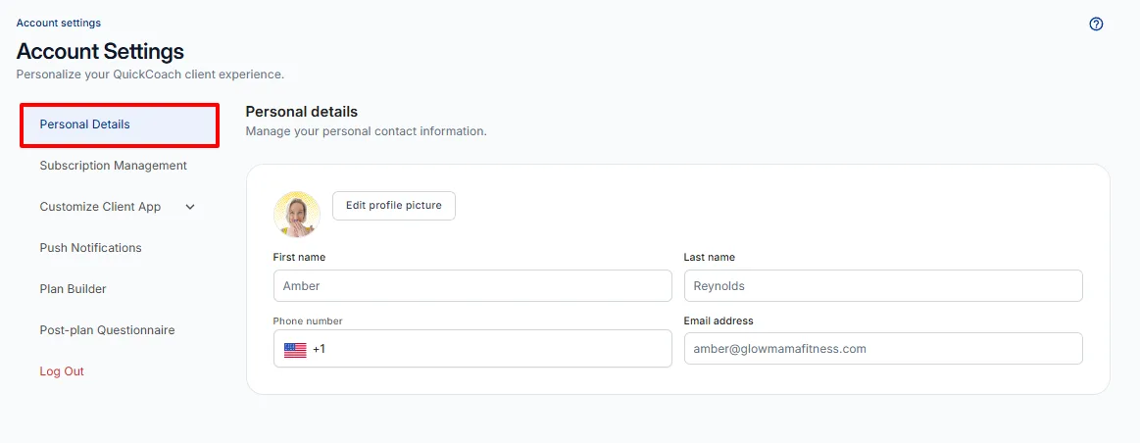Click the "Email address" label
Screen dimensions: 1140x443
(719, 320)
